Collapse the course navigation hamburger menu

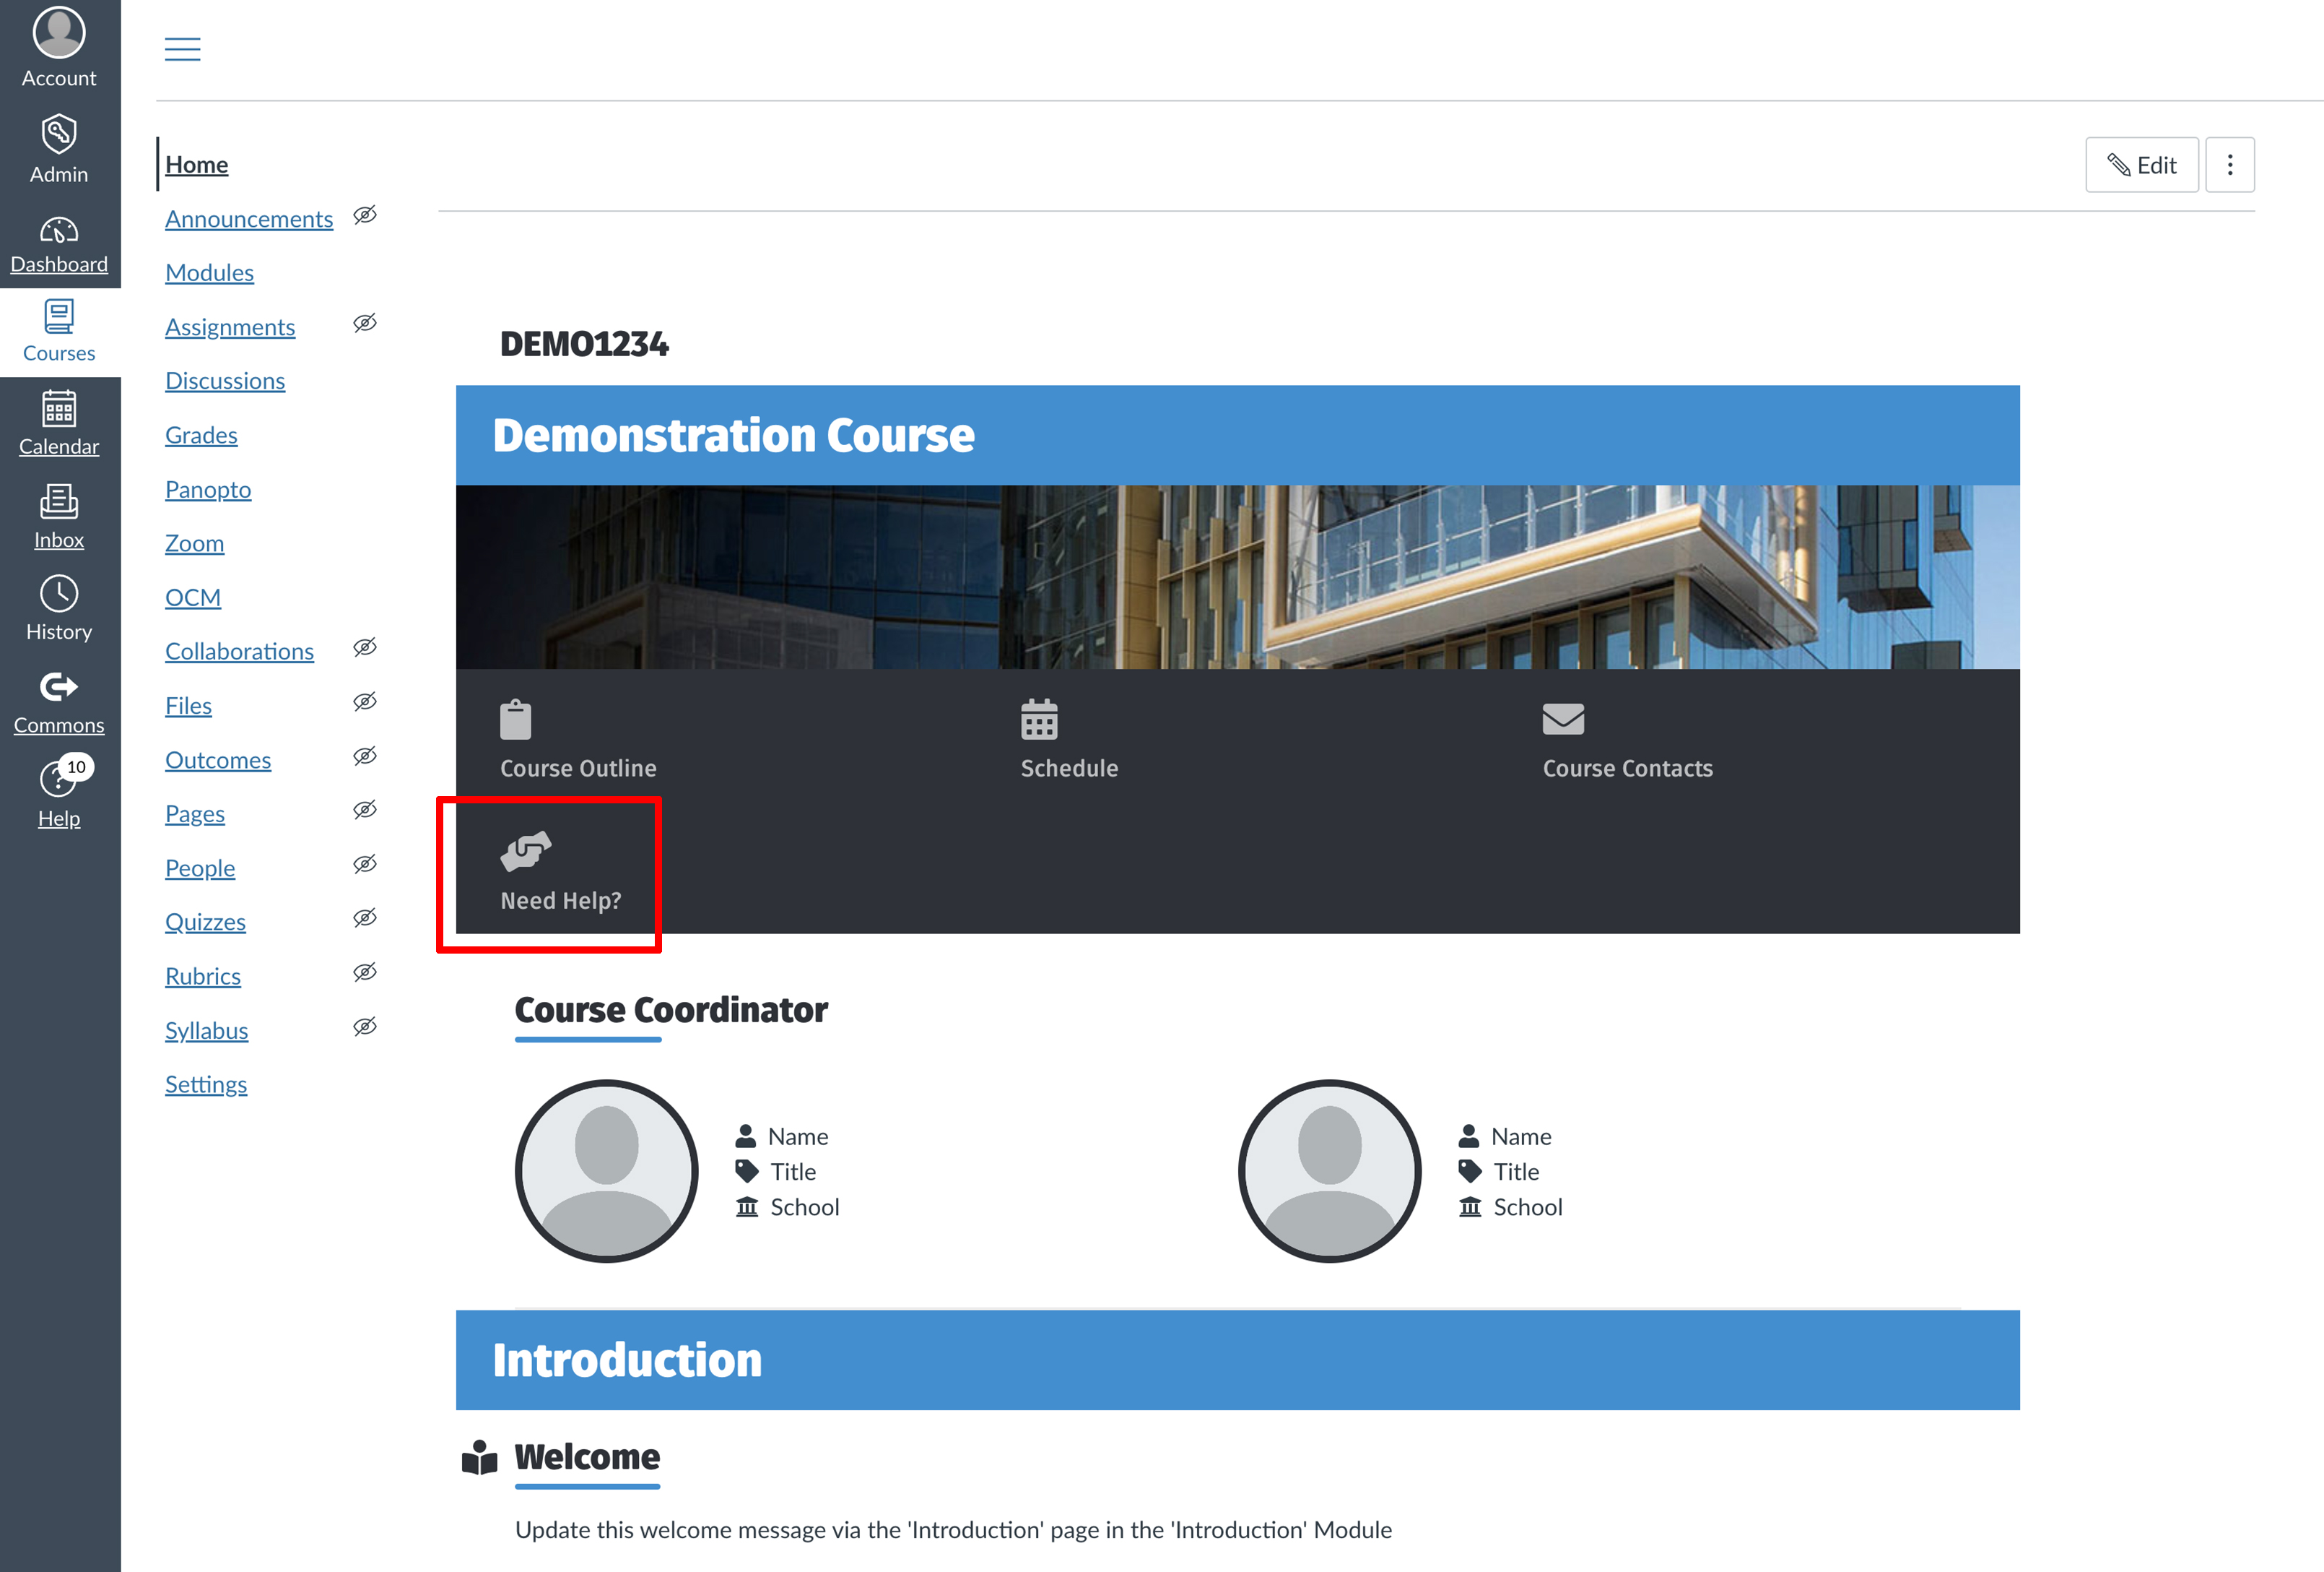pos(182,48)
